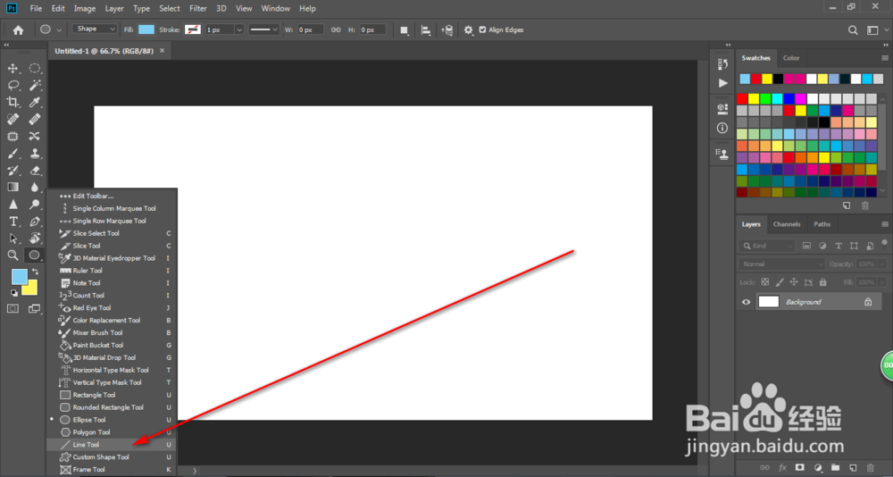Select the Clone Stamp tool
The image size is (893, 477).
[x=35, y=154]
